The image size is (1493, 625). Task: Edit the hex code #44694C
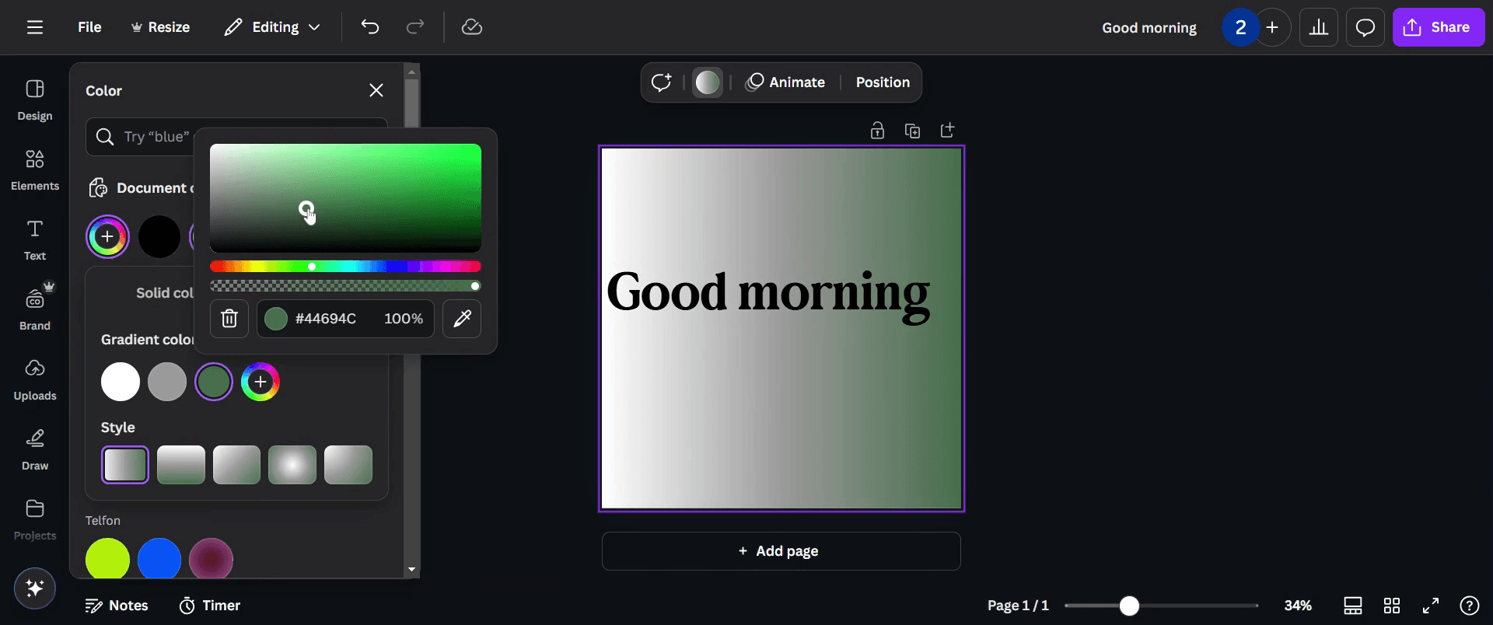point(326,319)
